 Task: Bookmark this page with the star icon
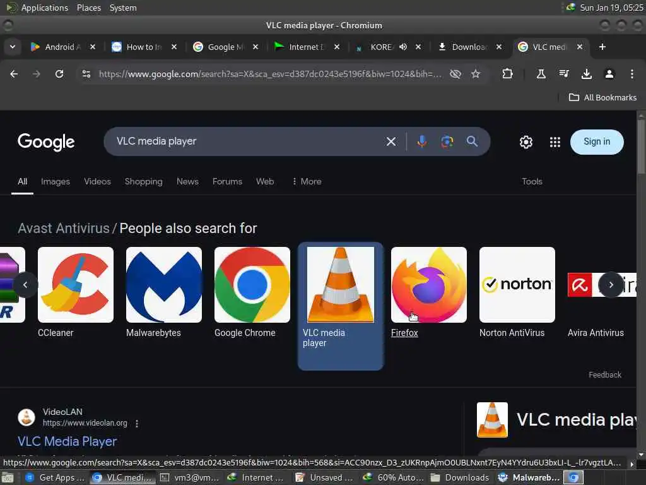click(x=476, y=74)
